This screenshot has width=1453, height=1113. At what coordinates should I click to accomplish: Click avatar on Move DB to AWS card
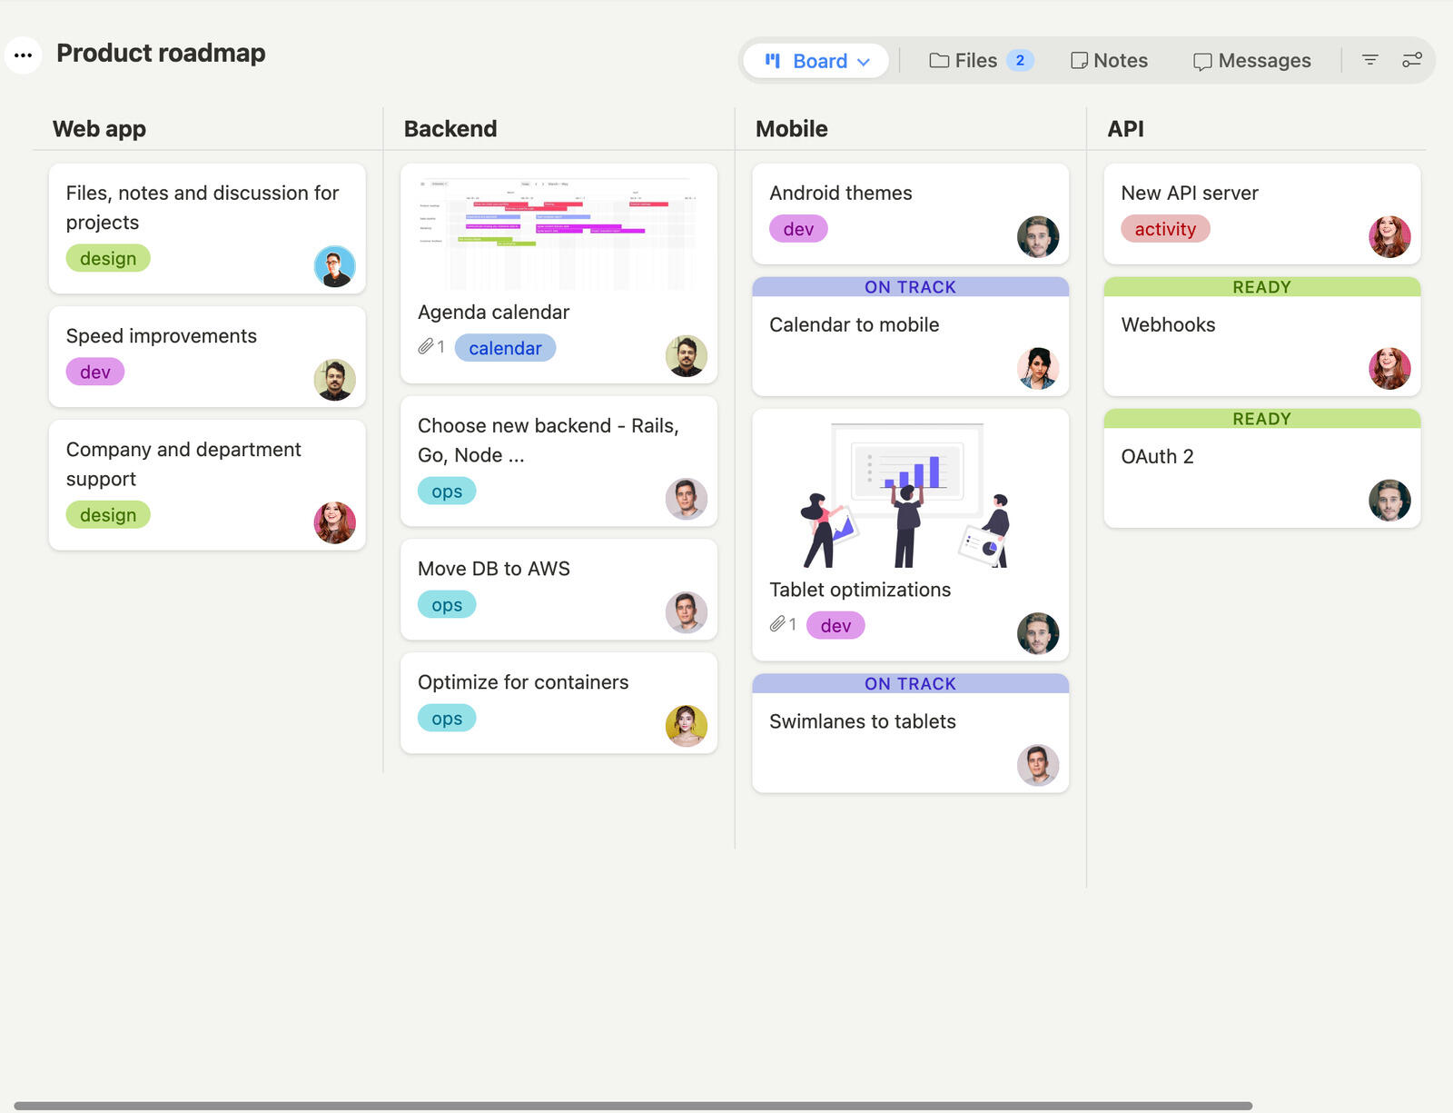[x=686, y=612]
